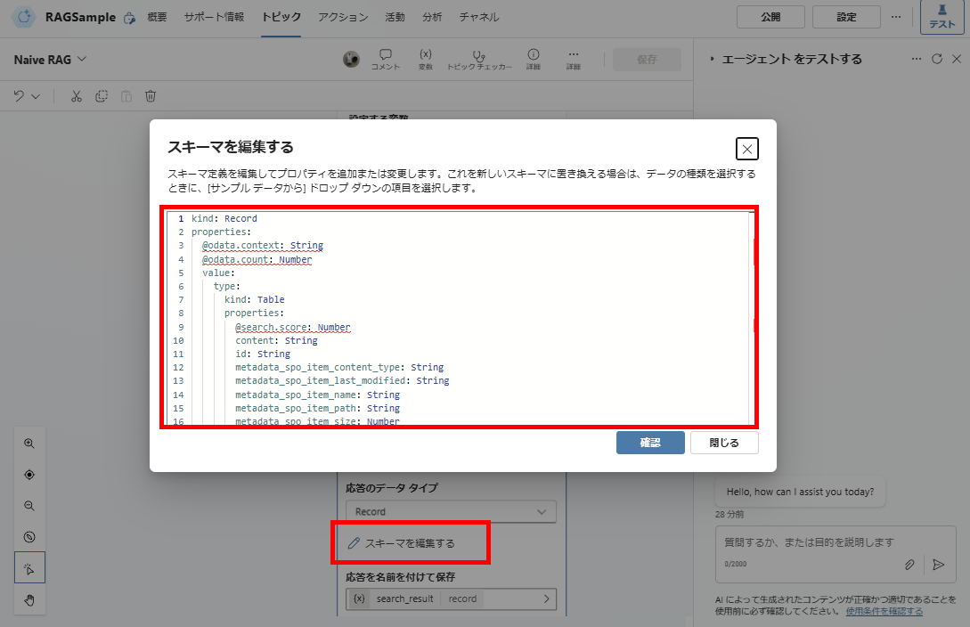Open the 応答のデータ タイプ Record dropdown
Viewport: 970px width, 627px height.
click(450, 511)
